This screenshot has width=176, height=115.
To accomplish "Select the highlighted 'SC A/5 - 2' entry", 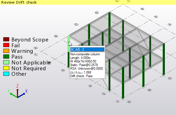I will point(87,49).
